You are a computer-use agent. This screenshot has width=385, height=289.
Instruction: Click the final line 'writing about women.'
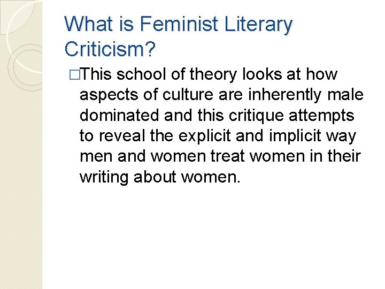click(160, 177)
